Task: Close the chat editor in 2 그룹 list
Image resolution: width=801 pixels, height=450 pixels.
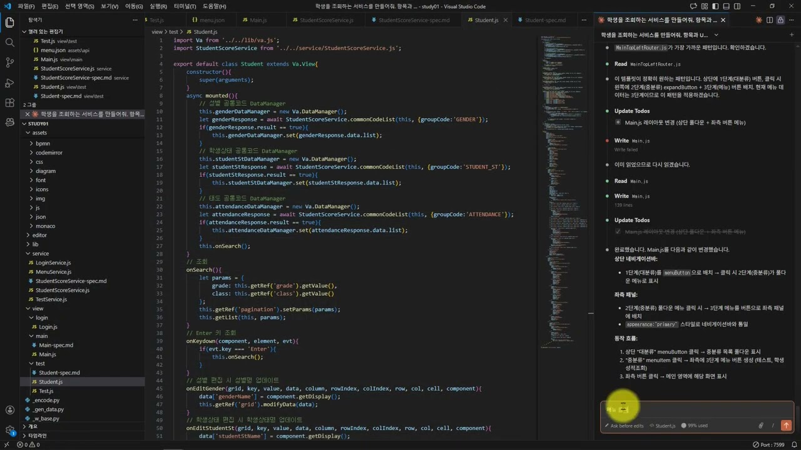Action: (x=27, y=114)
